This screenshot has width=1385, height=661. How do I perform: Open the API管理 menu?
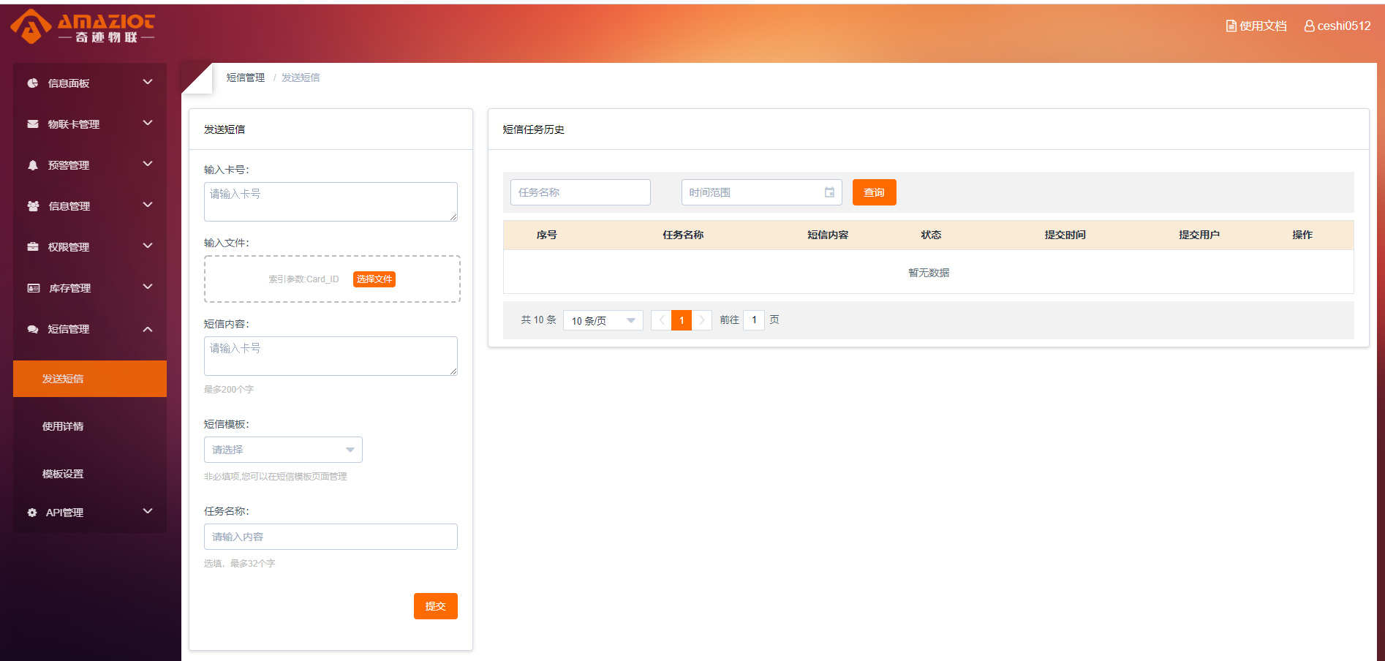(x=90, y=513)
